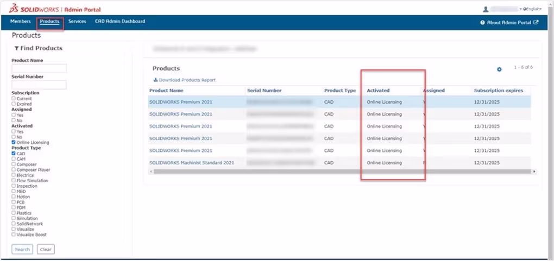Open the CAD Admin Dashboard tab
This screenshot has width=554, height=261.
point(120,22)
